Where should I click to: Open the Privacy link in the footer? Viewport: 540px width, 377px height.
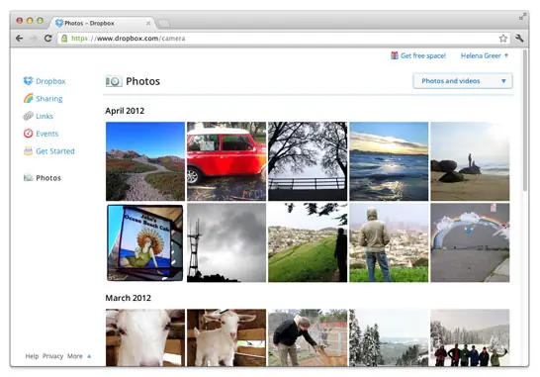click(x=52, y=356)
